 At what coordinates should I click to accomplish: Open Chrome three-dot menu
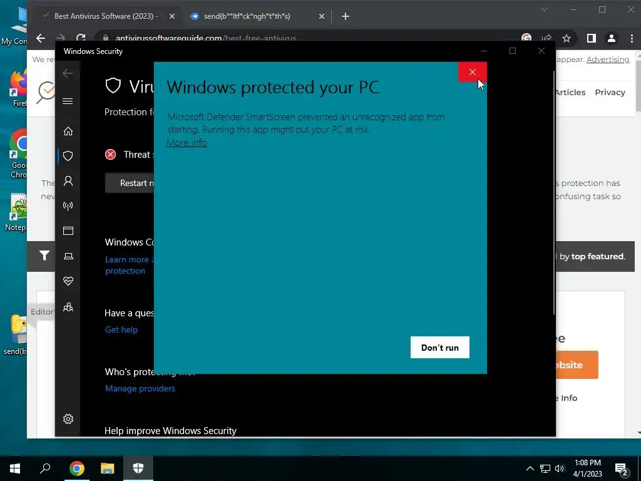(x=632, y=38)
